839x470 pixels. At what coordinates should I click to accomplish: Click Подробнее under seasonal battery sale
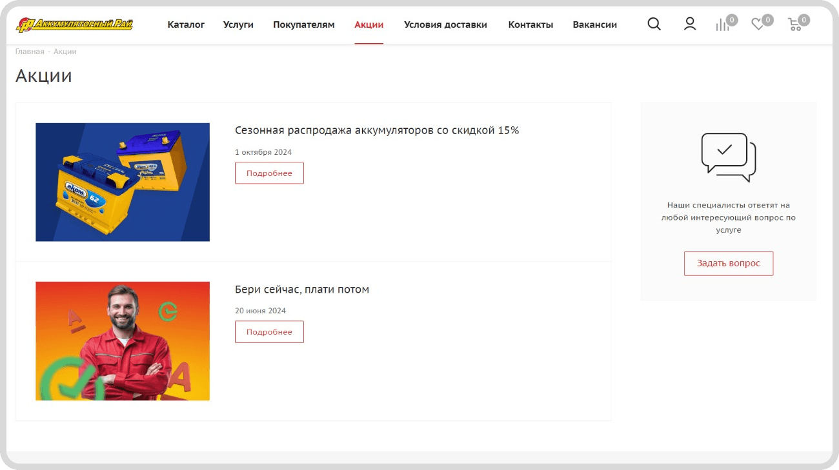(269, 173)
